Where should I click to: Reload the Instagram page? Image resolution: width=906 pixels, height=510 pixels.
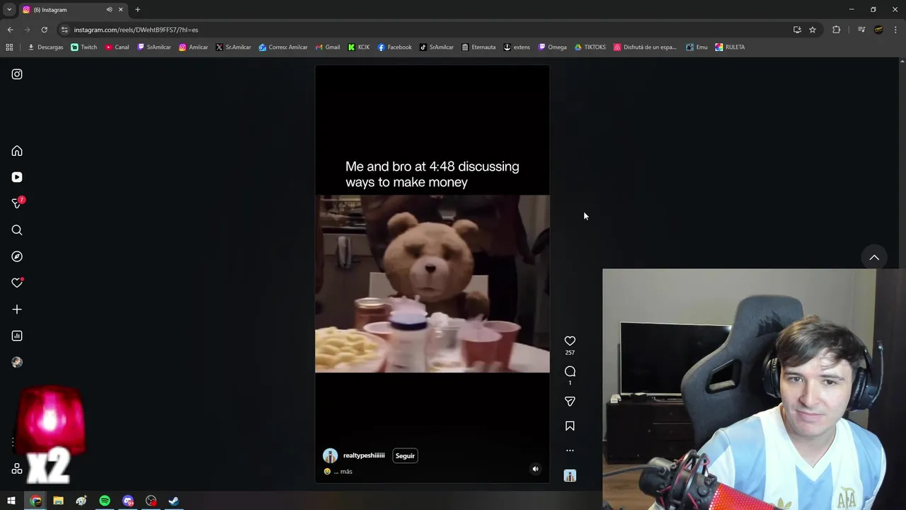pos(44,30)
